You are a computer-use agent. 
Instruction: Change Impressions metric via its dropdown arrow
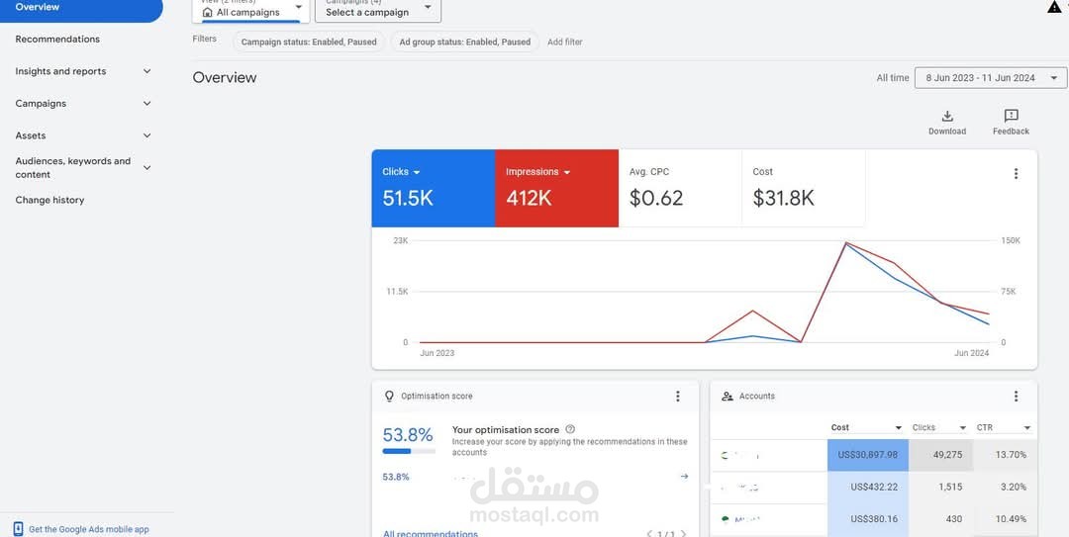point(566,172)
